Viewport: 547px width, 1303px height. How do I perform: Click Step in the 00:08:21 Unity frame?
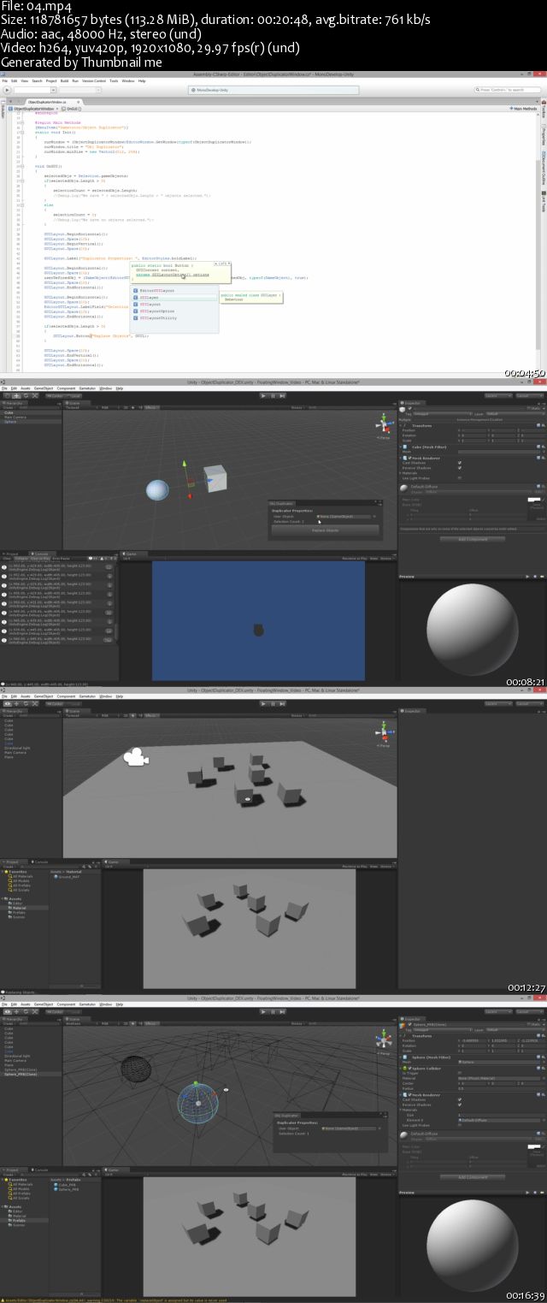[x=283, y=395]
